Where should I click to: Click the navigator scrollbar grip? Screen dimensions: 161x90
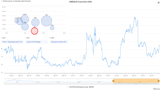[x=136, y=84]
